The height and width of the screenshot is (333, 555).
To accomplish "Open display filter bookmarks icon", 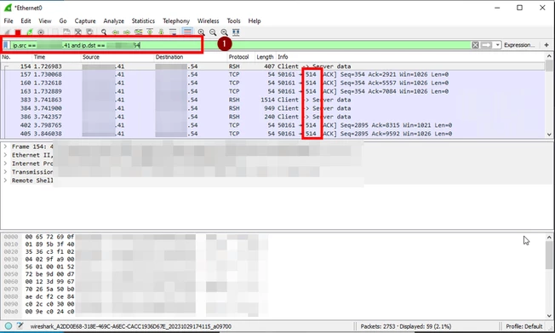I will (x=6, y=45).
